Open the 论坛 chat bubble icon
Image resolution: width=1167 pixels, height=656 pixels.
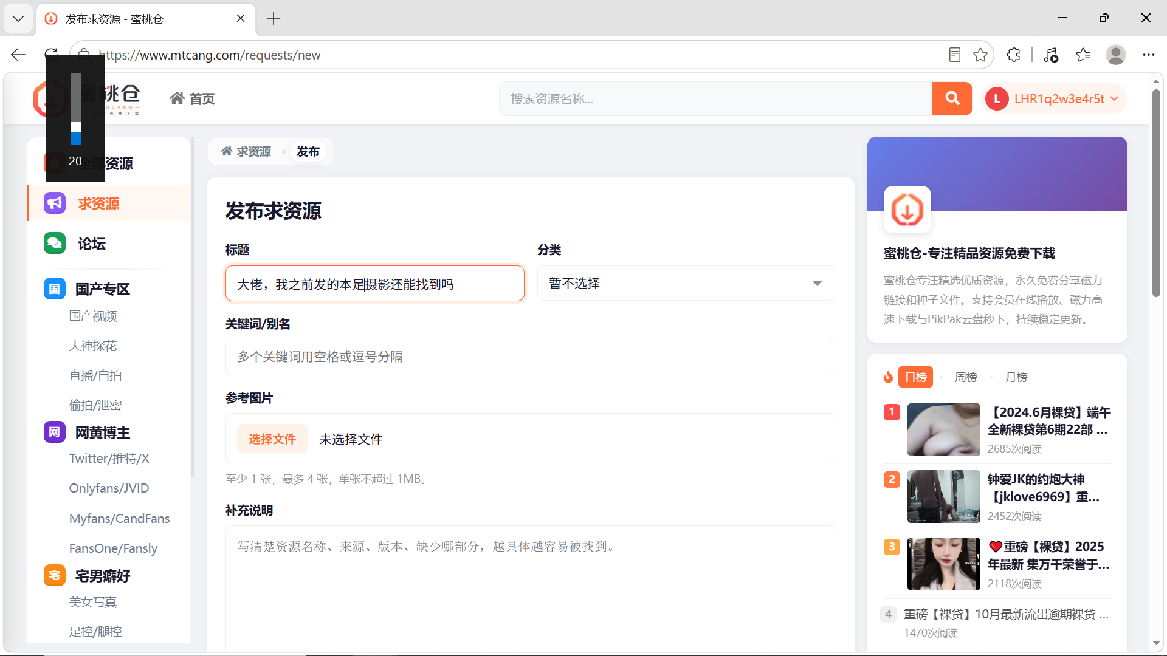55,243
